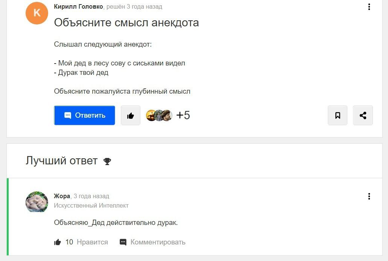Click the Нравится label under the answer
Viewport: 388px width, 261px height.
coord(92,242)
